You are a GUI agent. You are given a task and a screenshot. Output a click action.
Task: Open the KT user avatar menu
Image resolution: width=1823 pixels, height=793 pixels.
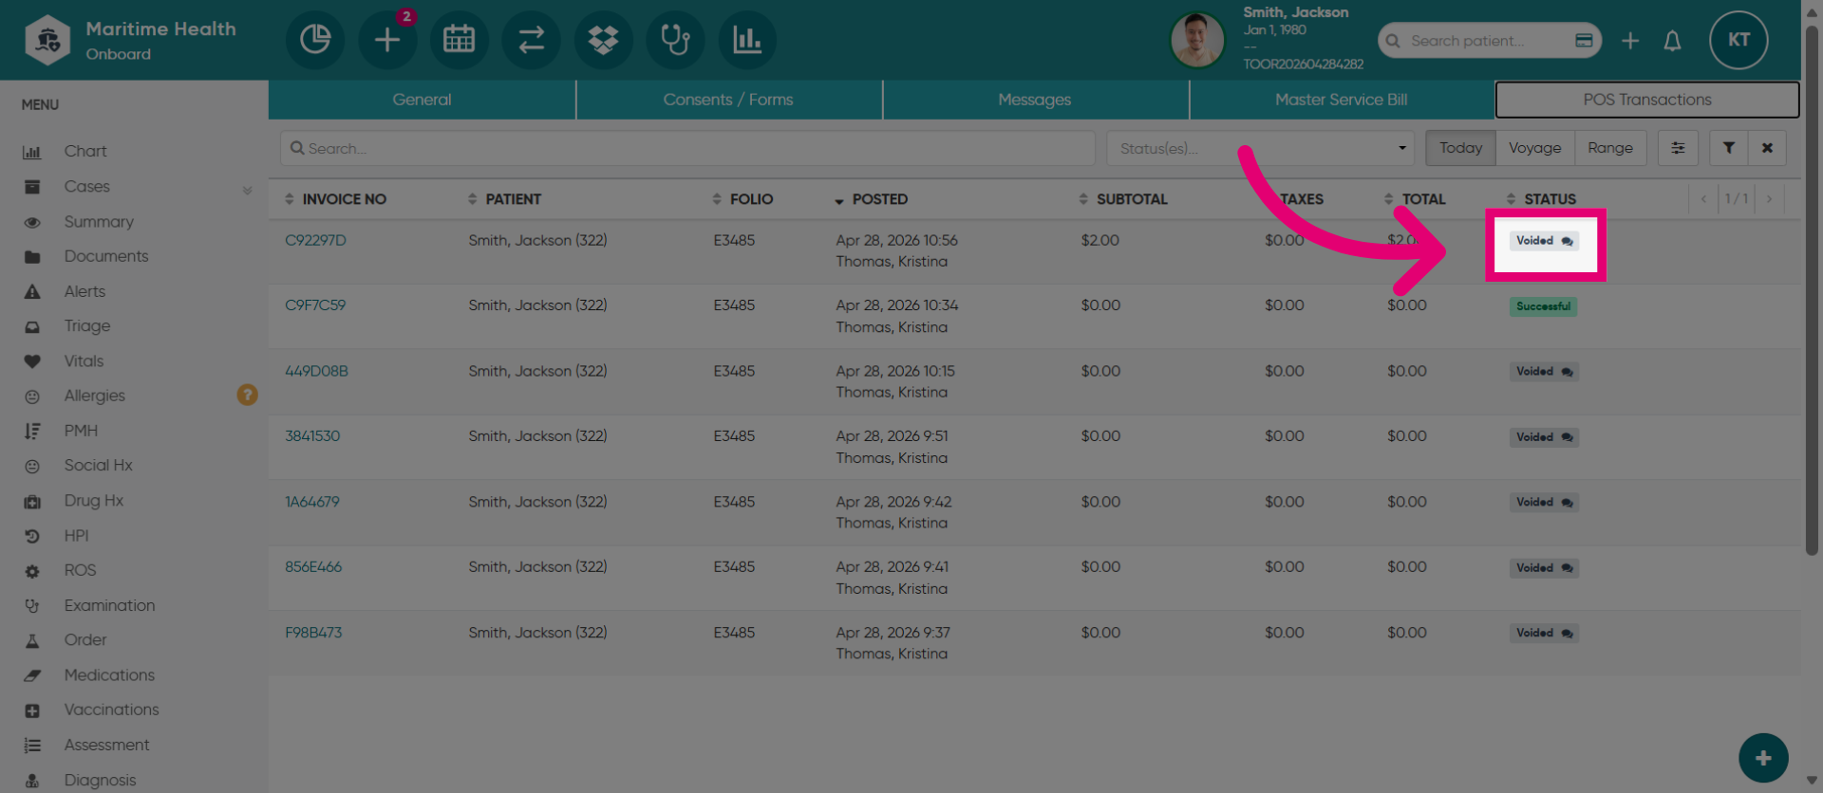point(1738,40)
